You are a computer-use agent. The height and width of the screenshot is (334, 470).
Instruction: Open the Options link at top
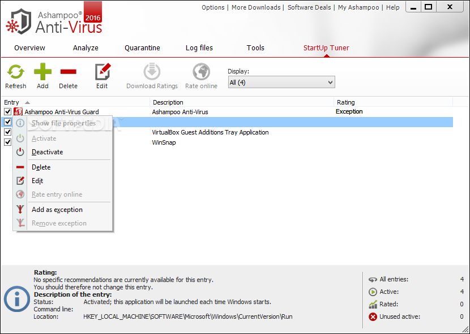tap(213, 7)
